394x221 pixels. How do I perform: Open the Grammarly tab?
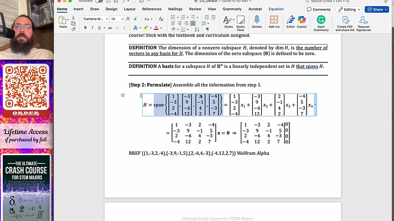pos(232,9)
